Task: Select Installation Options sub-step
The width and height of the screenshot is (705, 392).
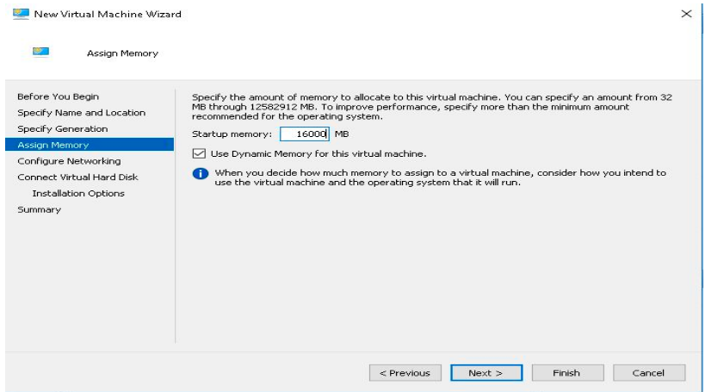Action: coord(78,194)
